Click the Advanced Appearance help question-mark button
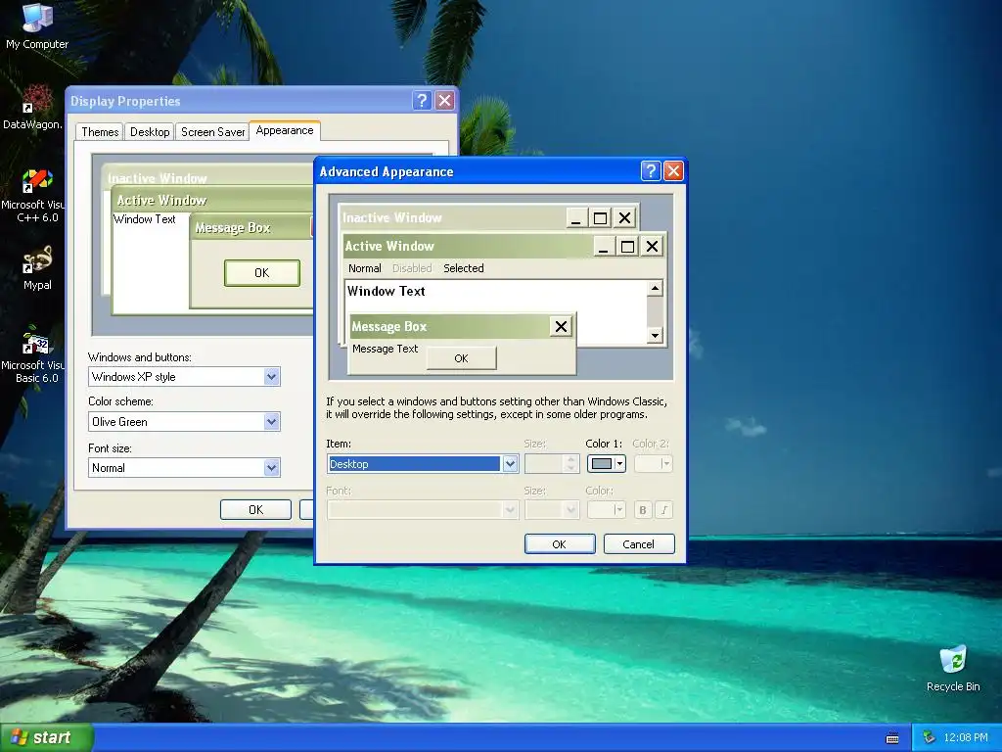The height and width of the screenshot is (752, 1002). [650, 170]
